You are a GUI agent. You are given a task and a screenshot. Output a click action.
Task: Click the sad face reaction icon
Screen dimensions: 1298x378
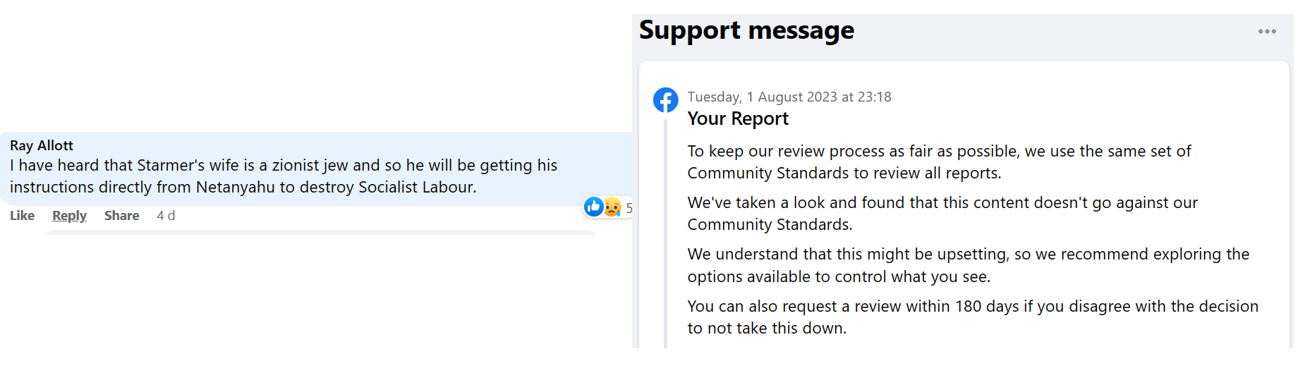[x=612, y=207]
